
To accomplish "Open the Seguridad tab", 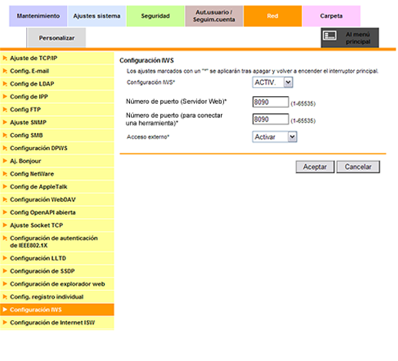I will (156, 16).
